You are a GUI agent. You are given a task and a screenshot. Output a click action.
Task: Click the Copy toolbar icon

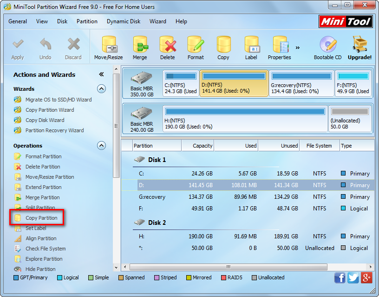[x=223, y=44]
